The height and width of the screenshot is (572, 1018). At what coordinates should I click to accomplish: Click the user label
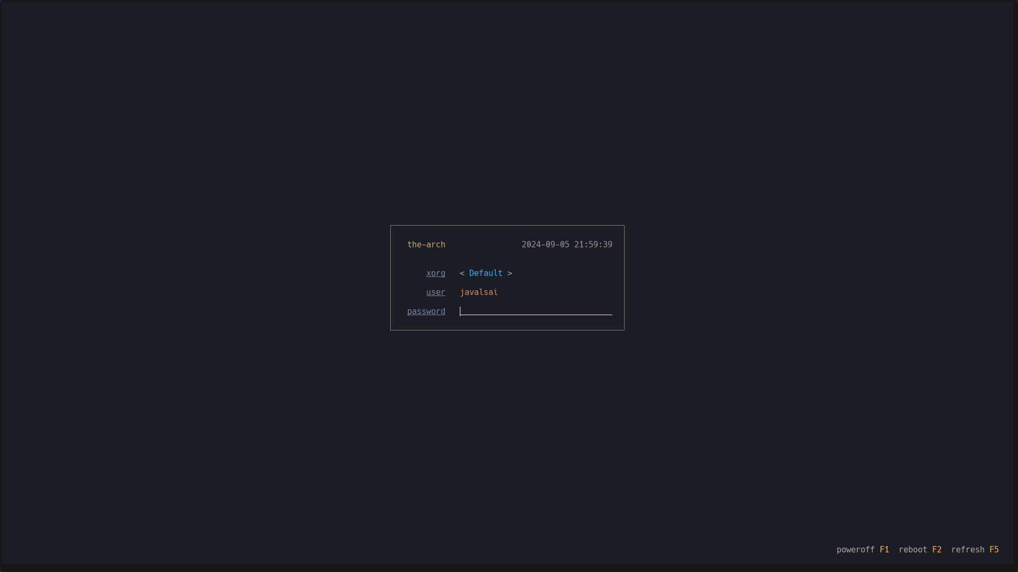pos(436,292)
